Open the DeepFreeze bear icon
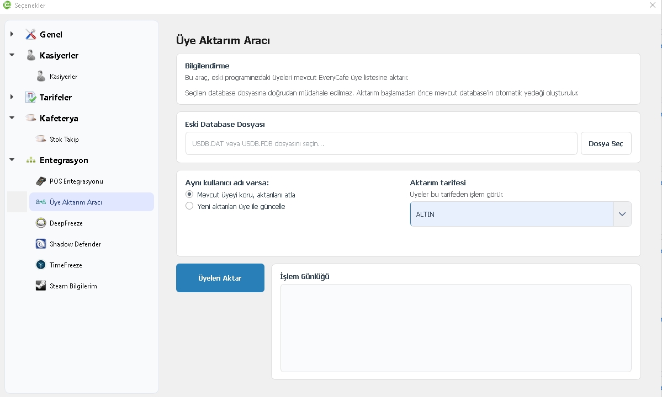The height and width of the screenshot is (397, 662). (41, 223)
